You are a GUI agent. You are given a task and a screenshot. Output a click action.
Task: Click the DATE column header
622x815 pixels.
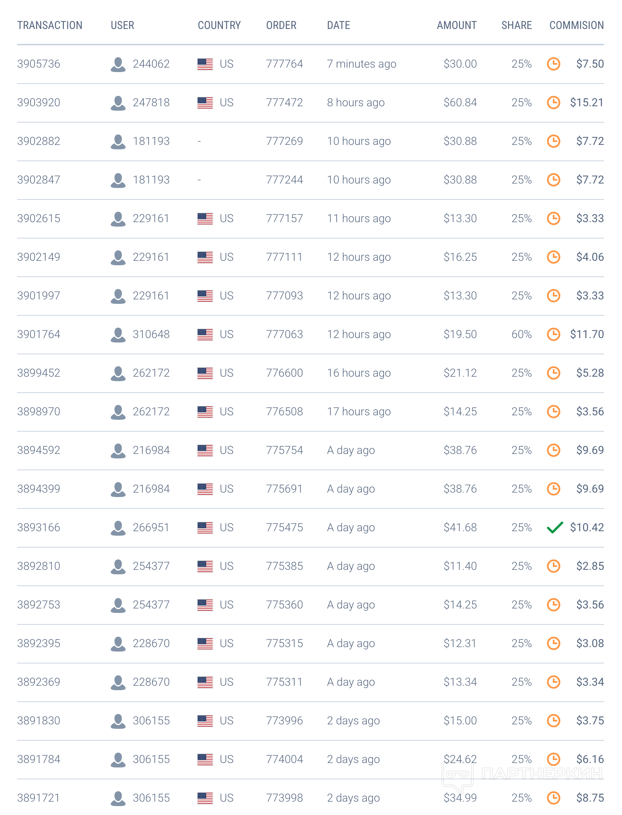(338, 25)
